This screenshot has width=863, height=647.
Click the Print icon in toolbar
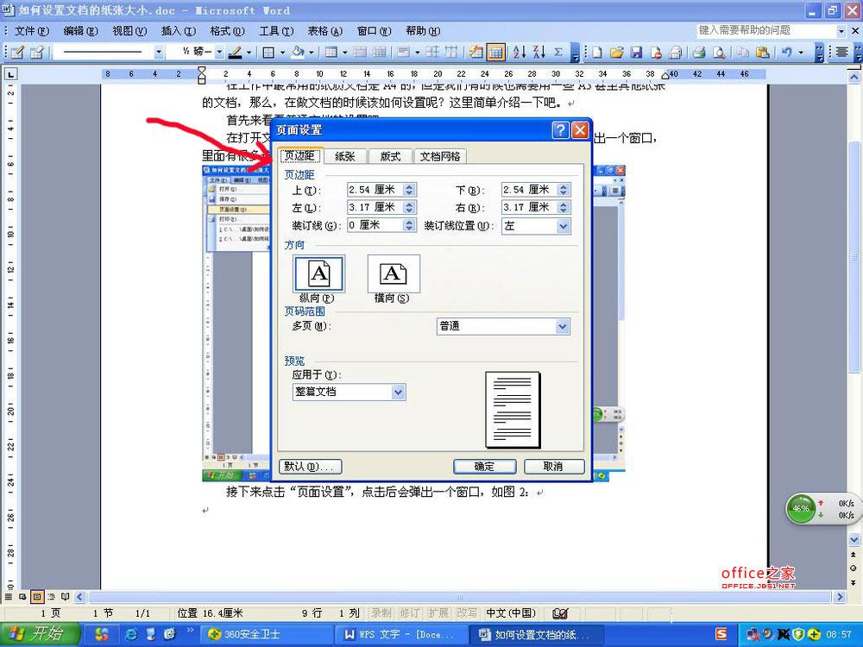coord(699,53)
